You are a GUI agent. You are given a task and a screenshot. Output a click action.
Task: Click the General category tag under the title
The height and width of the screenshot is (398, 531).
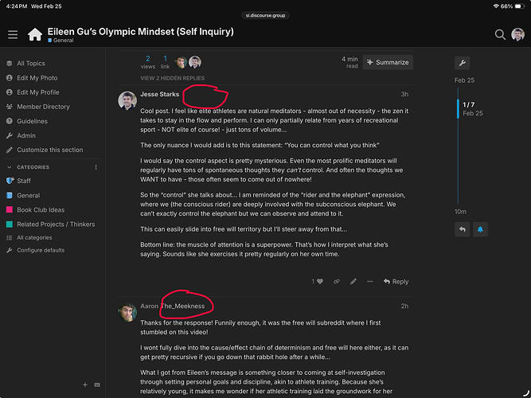click(61, 41)
